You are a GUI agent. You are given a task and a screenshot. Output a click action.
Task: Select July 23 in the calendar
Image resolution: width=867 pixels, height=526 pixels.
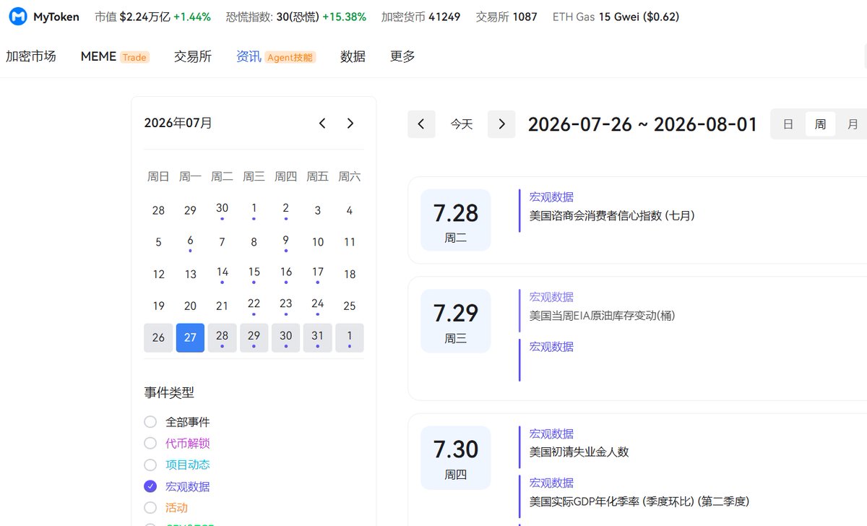tap(286, 306)
